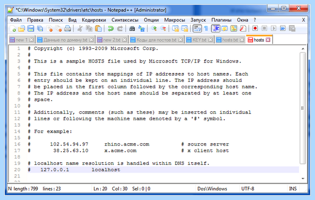Open the Function List icon
The height and width of the screenshot is (200, 315).
click(243, 28)
